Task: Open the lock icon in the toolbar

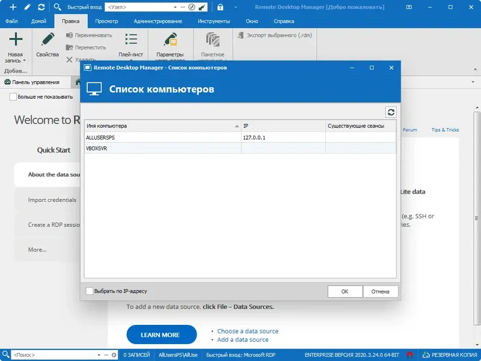Action: tap(220, 7)
